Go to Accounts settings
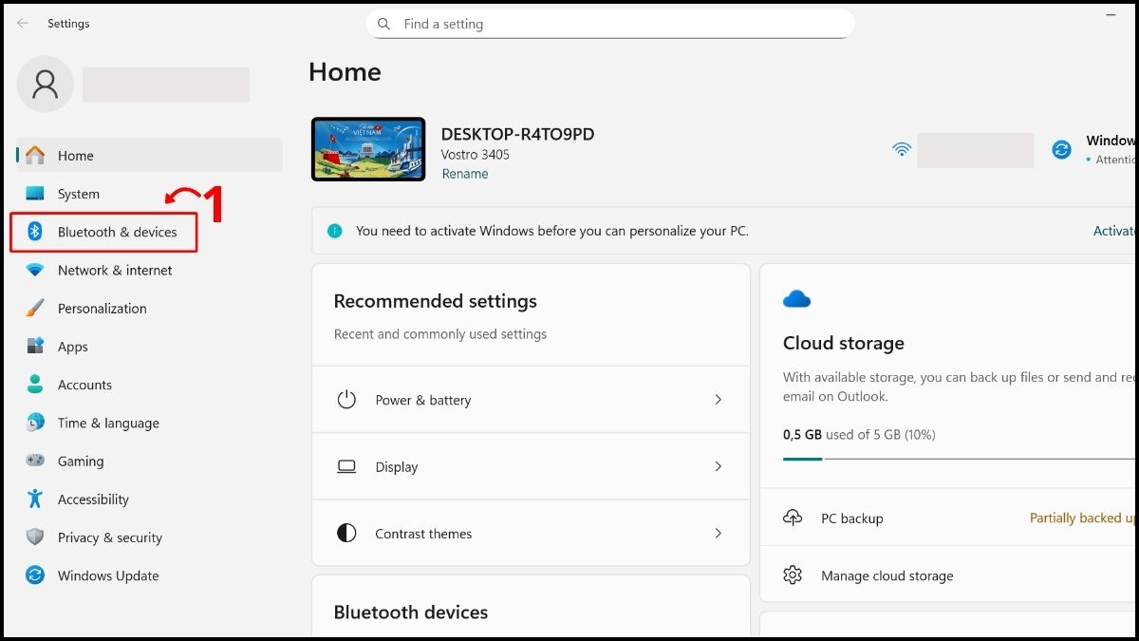1139x641 pixels. [149, 385]
